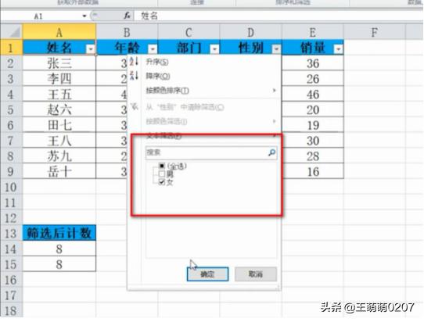Open the 姓名 column filter dropdown
The image size is (424, 322).
(91, 49)
